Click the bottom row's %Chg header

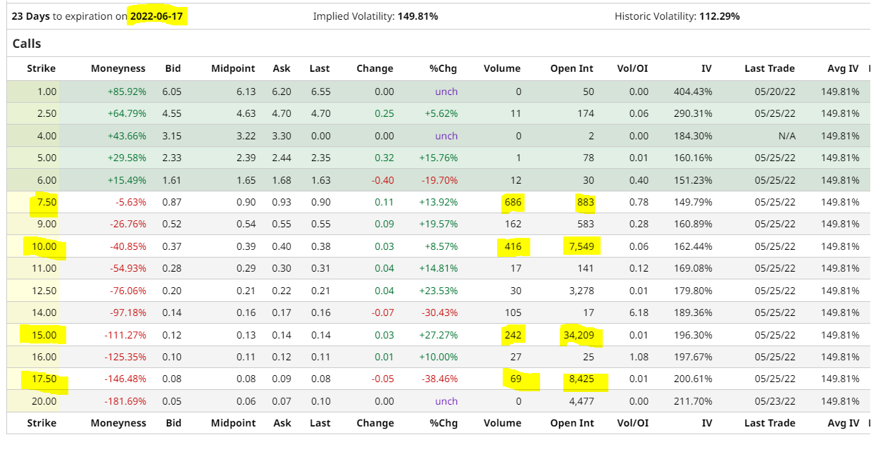443,423
